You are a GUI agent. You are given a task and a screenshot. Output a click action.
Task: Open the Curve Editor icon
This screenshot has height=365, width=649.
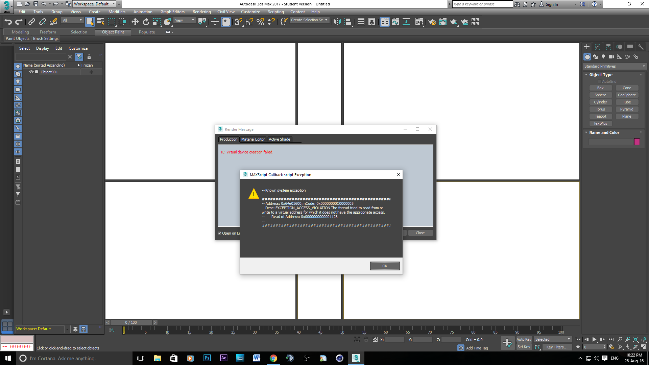pyautogui.click(x=395, y=22)
